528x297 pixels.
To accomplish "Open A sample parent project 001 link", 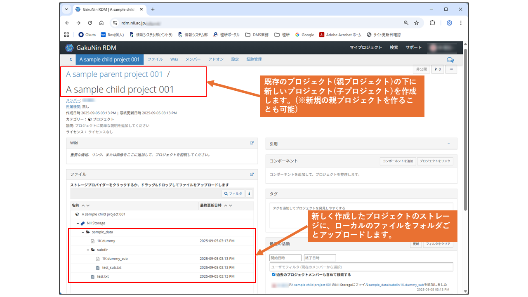I will 114,74.
